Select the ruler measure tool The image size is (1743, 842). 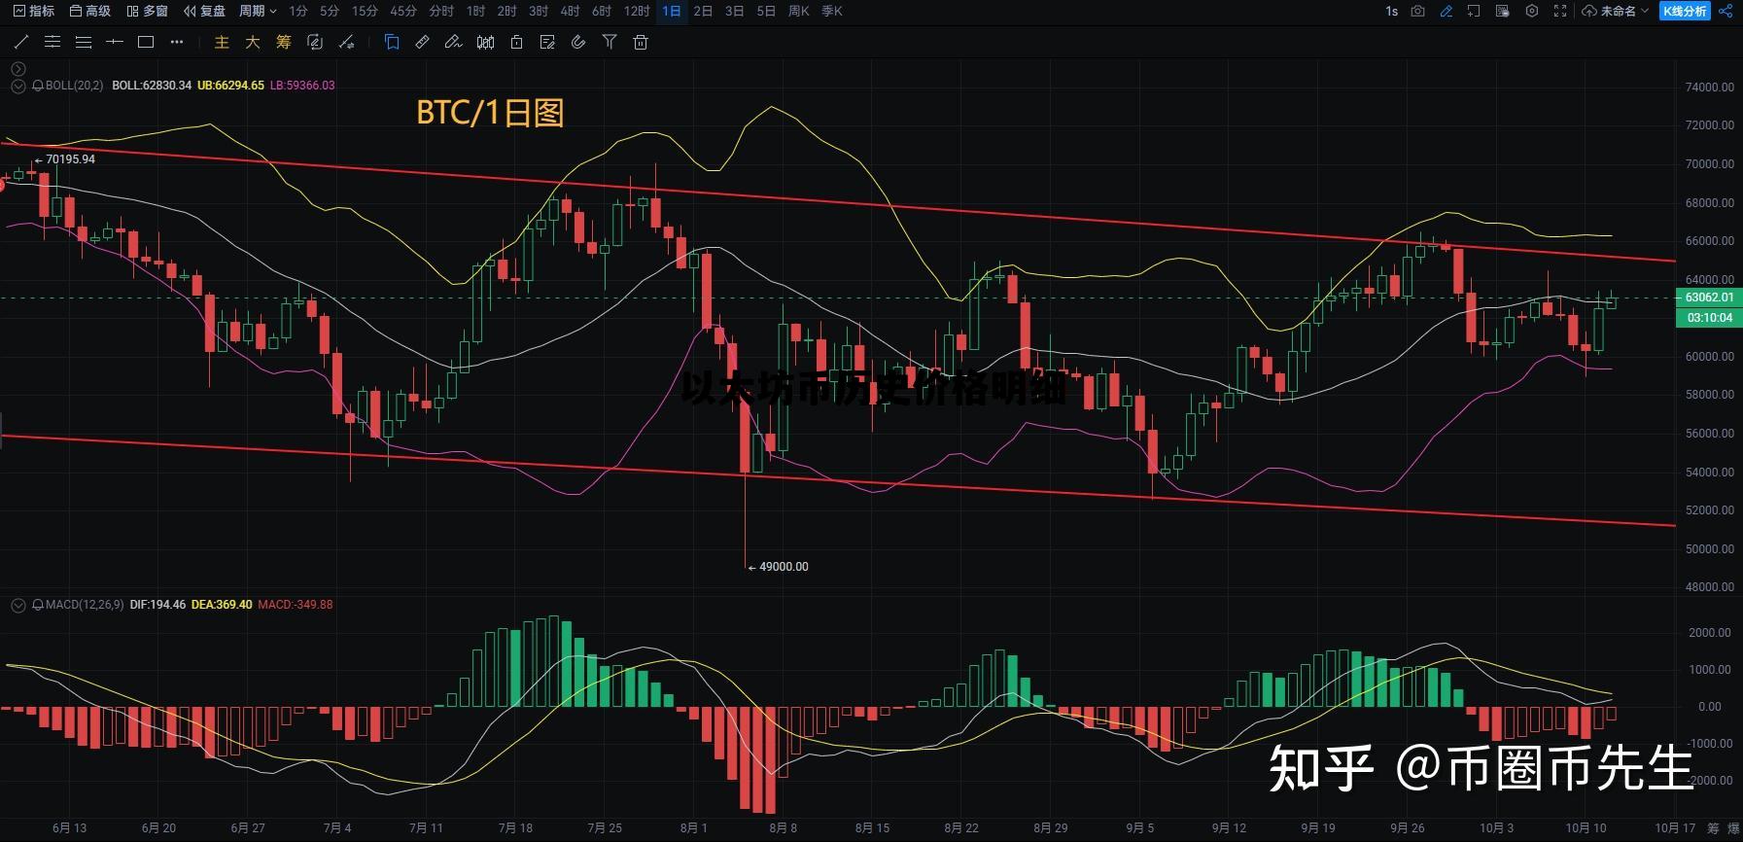pos(422,42)
